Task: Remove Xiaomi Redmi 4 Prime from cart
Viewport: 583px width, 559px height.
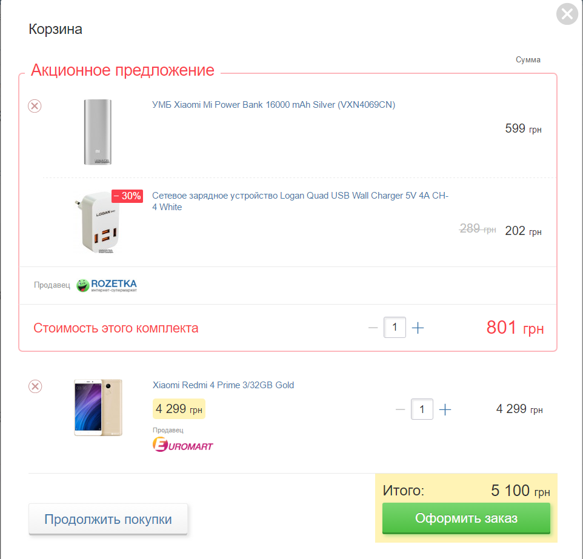Action: (35, 386)
